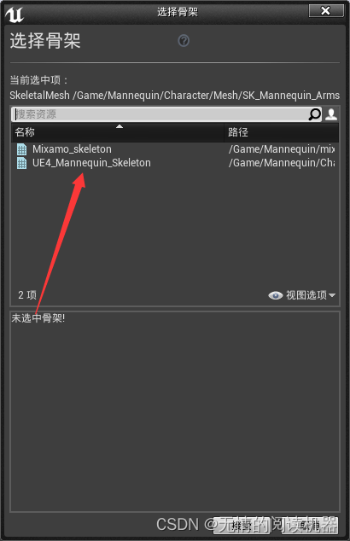This screenshot has width=350, height=541.
Task: Click the /Game/Mannequin/mix path cell
Action: [282, 149]
